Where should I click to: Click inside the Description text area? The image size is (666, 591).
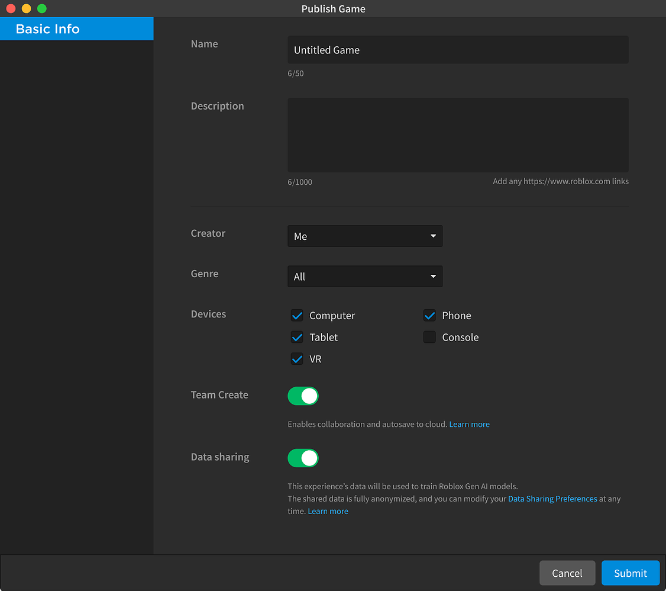(x=457, y=134)
